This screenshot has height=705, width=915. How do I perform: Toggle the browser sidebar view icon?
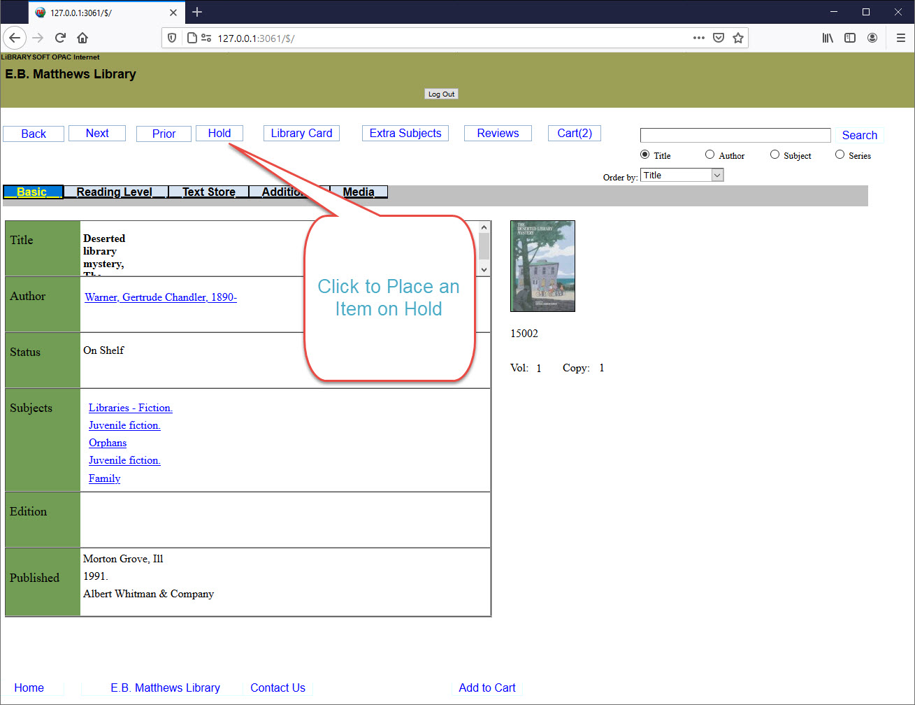click(x=850, y=38)
